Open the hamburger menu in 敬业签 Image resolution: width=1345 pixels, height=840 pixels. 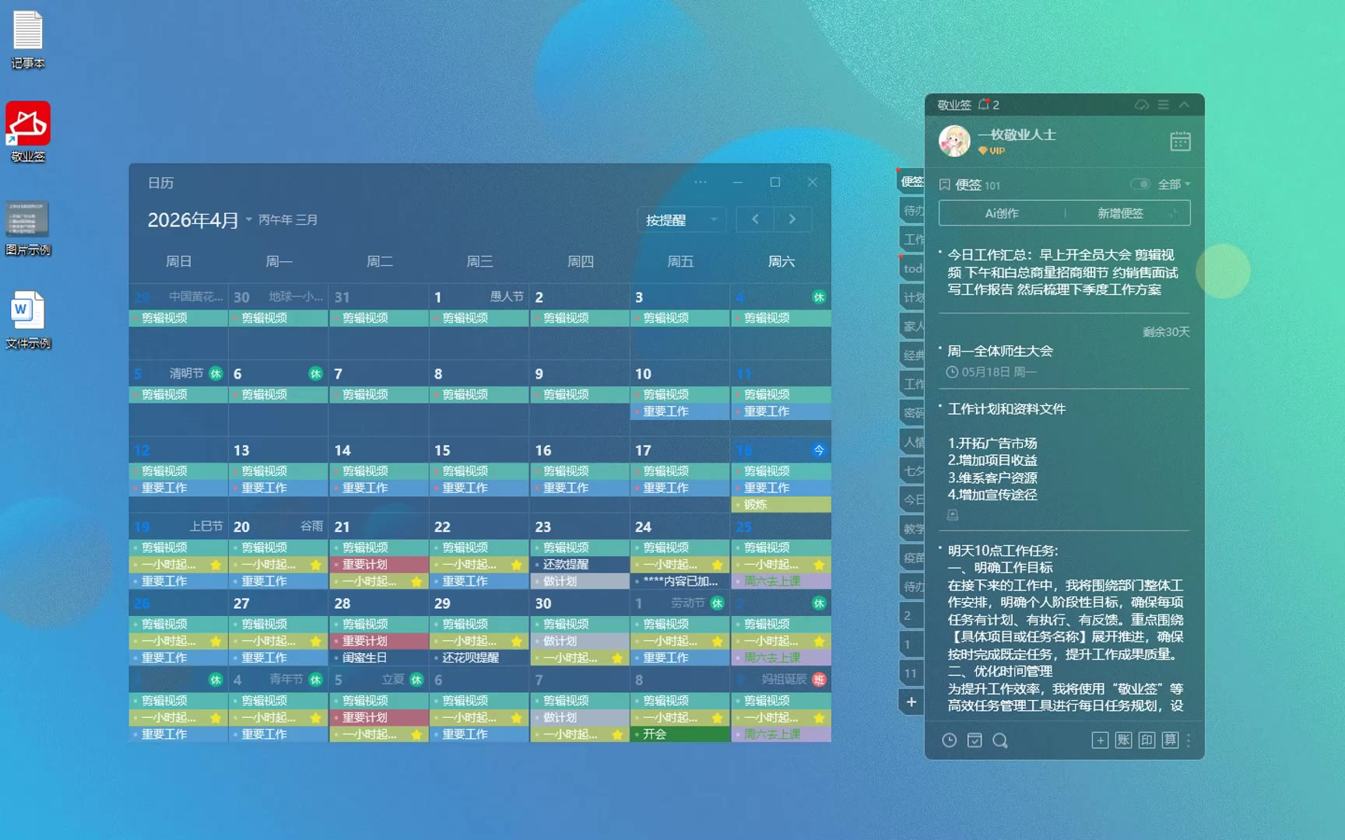coord(1163,104)
